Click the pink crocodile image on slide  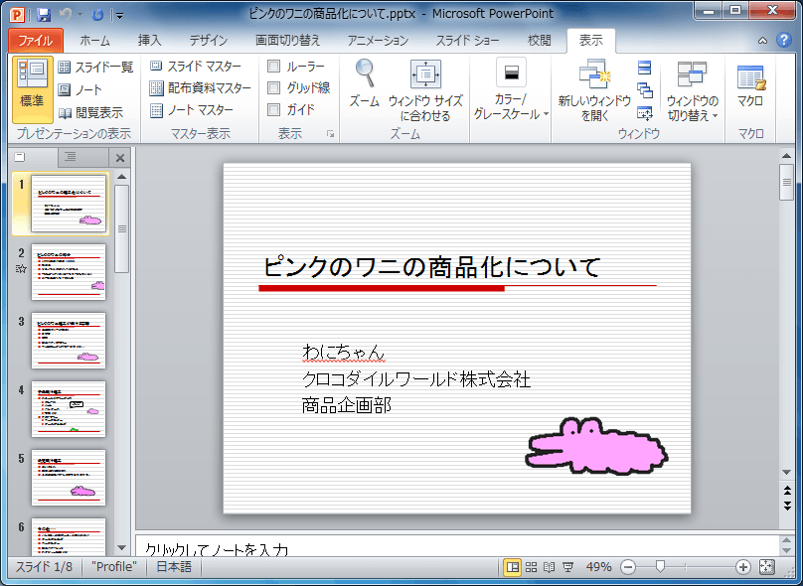click(596, 446)
